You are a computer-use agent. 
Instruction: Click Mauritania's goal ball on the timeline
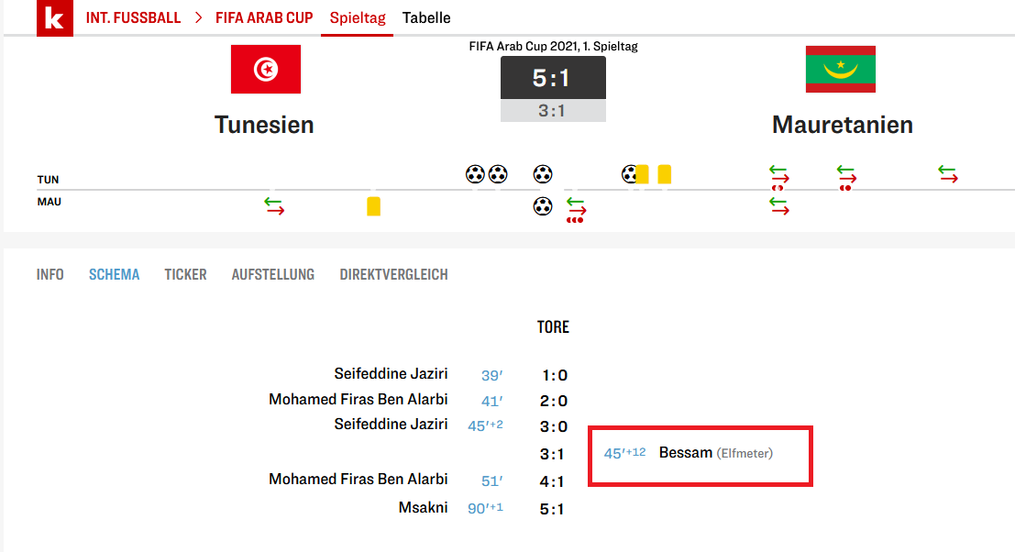543,206
